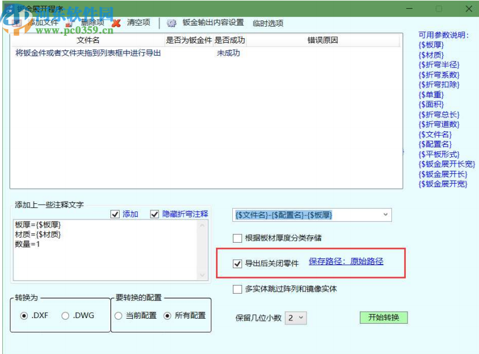The image size is (479, 354).
Task: Enable 多实体跳过阵列和镜像实体 checkbox
Action: coord(237,289)
